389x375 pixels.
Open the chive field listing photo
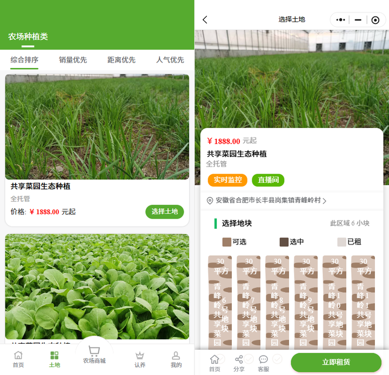97,127
